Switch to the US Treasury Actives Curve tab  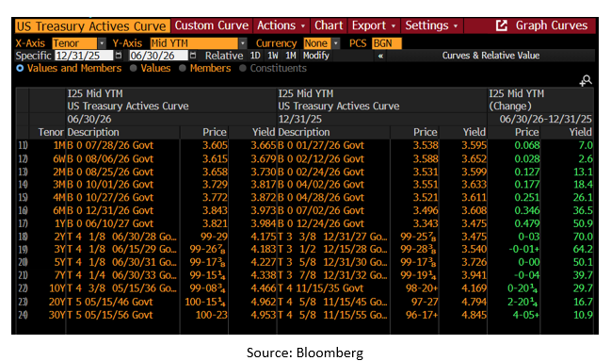(92, 26)
